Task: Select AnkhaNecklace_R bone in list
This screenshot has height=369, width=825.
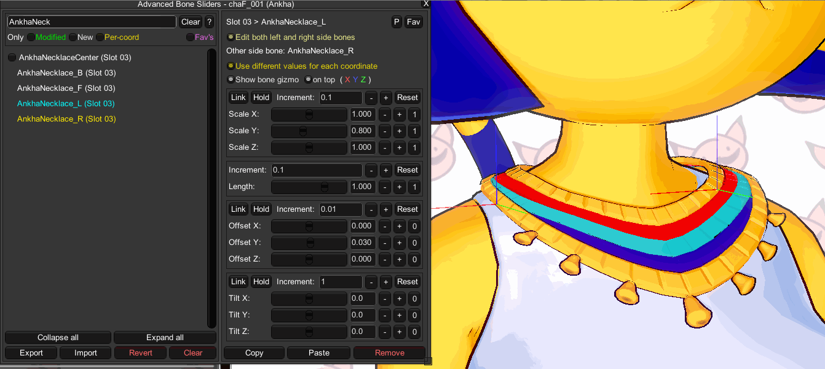Action: click(66, 119)
